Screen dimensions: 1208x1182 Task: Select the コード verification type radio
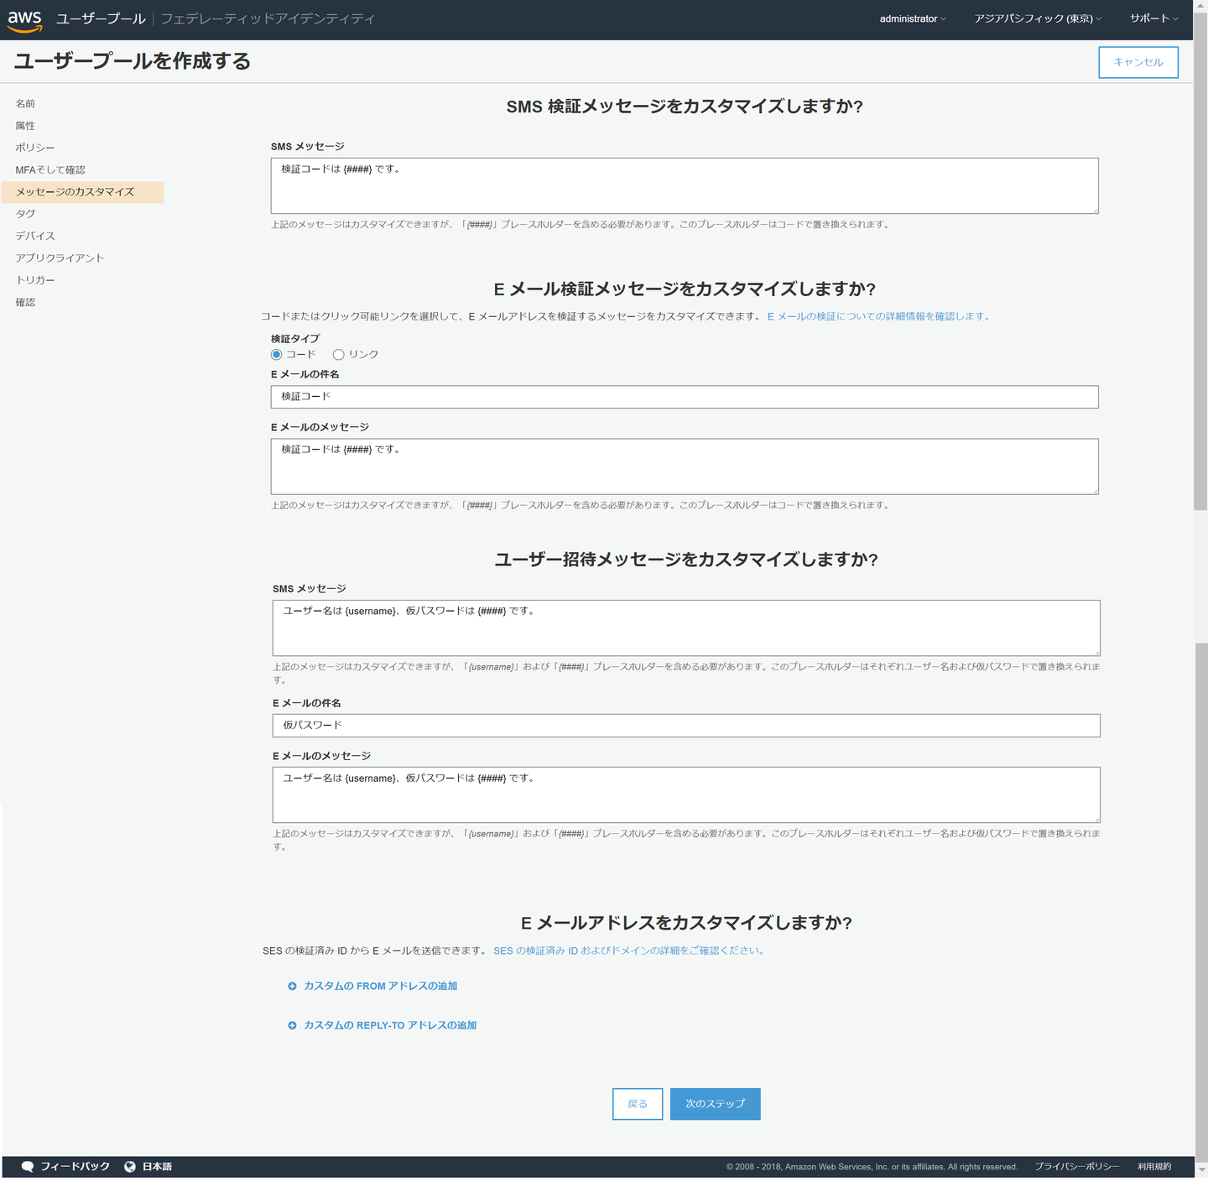tap(277, 355)
